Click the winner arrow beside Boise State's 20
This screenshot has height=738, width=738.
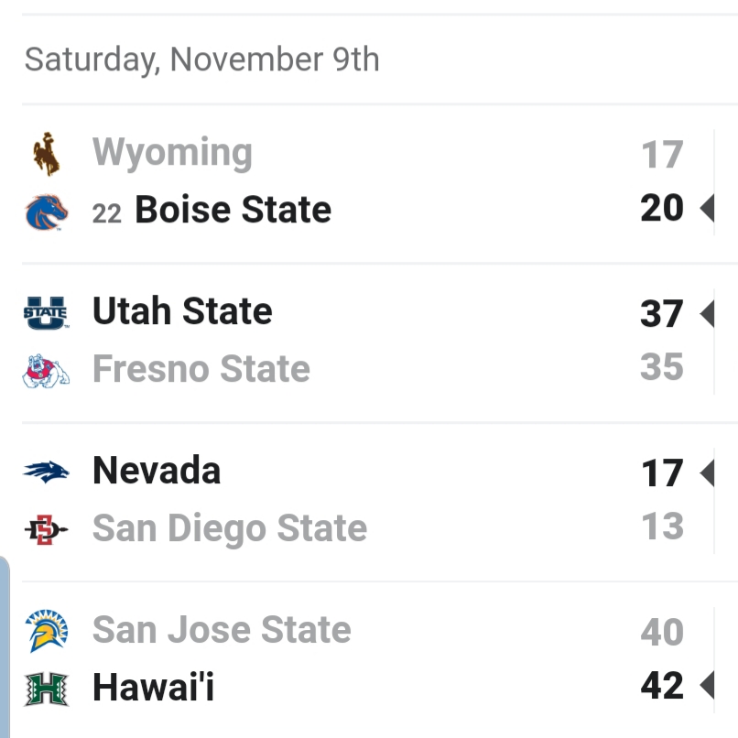coord(707,208)
